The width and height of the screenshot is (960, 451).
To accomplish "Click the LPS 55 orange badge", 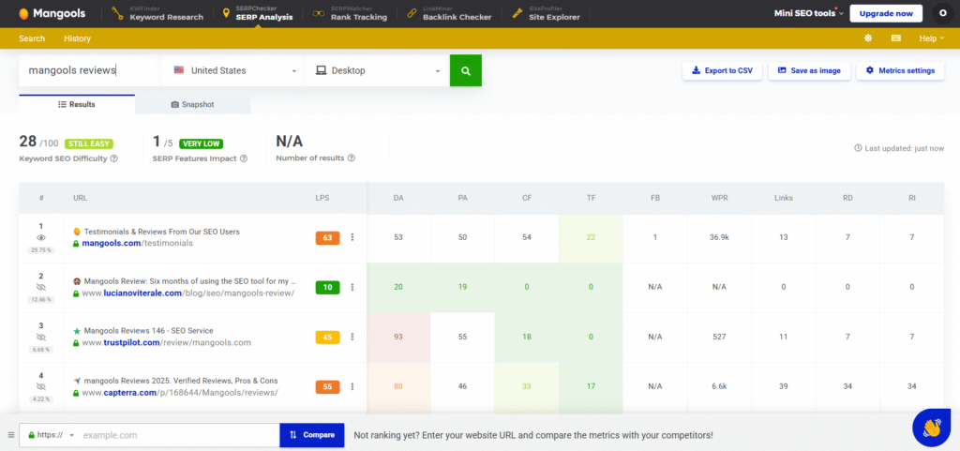I will [x=327, y=386].
